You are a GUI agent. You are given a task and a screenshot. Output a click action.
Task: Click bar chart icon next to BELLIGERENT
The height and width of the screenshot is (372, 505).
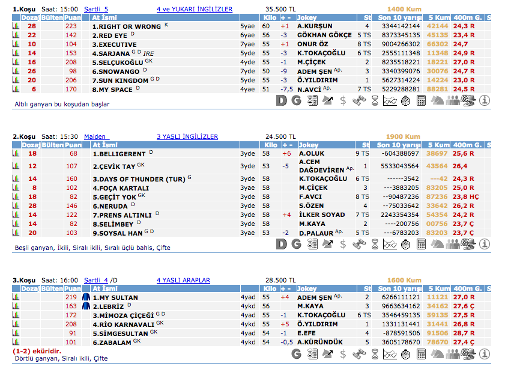pos(16,154)
